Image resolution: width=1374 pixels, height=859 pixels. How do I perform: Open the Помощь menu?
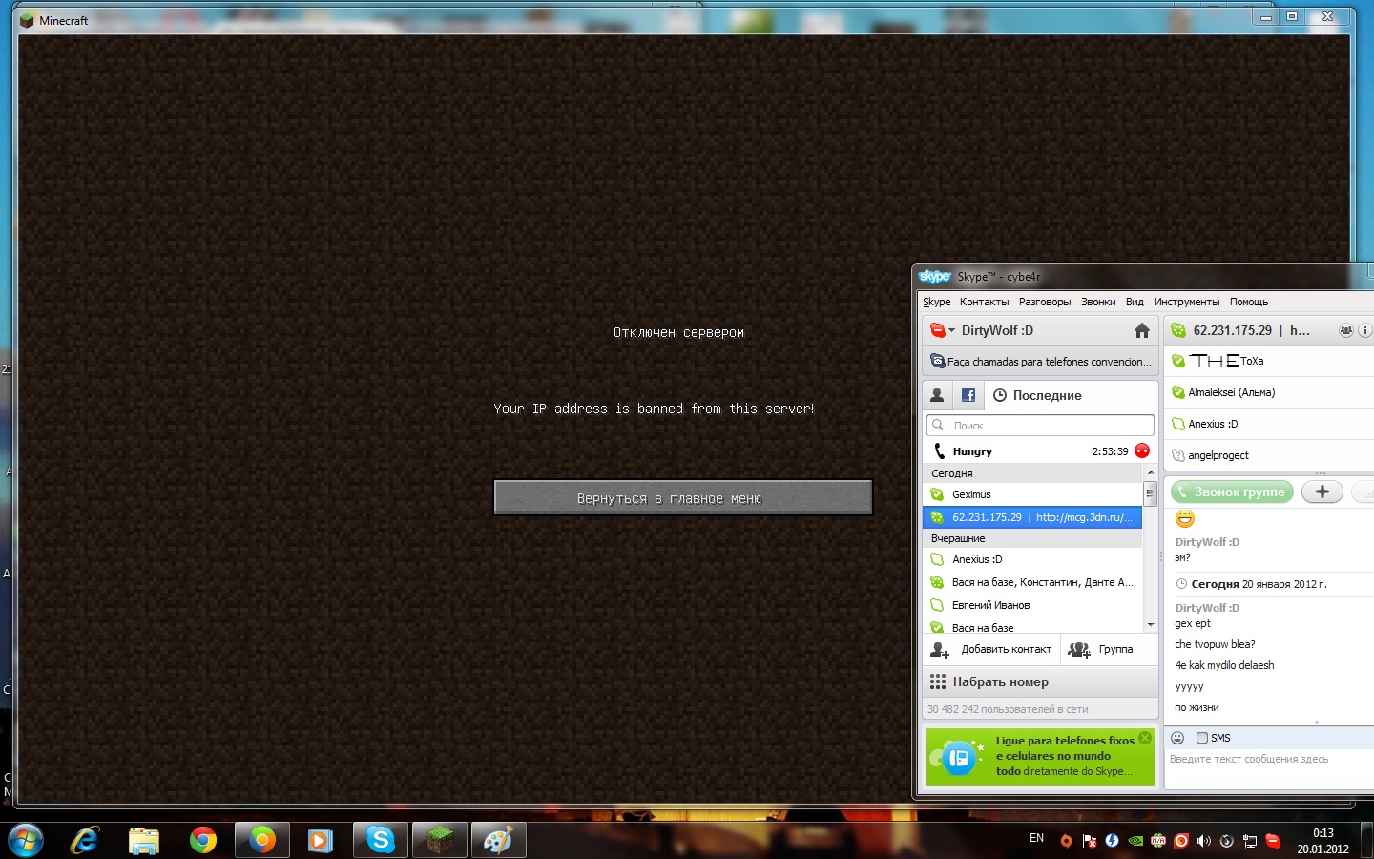[x=1249, y=302]
